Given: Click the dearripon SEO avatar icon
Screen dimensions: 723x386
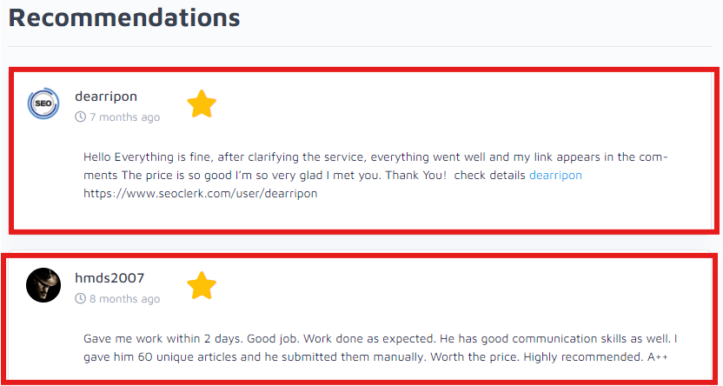Looking at the screenshot, I should pos(43,104).
